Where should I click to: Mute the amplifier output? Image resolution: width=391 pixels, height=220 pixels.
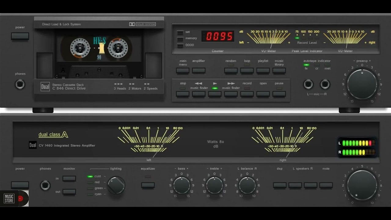pos(326,185)
